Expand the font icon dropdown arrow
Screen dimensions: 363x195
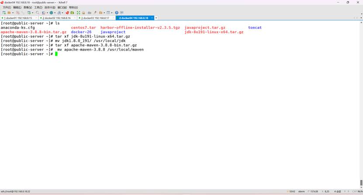pyautogui.click(x=62, y=13)
